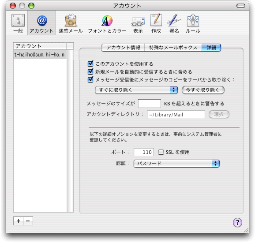
Task: Click the plus button to add account
Action: pyautogui.click(x=19, y=221)
